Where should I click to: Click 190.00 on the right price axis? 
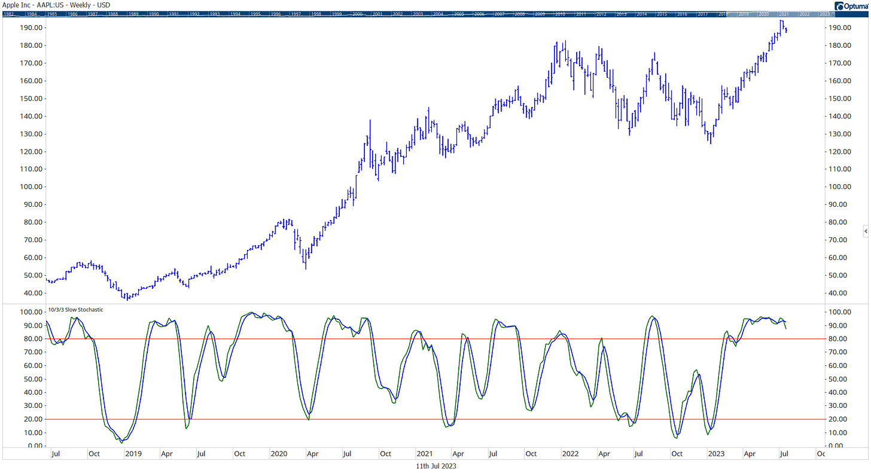point(839,27)
